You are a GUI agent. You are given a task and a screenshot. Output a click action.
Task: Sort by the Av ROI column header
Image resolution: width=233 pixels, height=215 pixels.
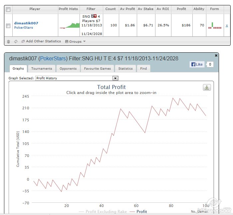pyautogui.click(x=163, y=9)
